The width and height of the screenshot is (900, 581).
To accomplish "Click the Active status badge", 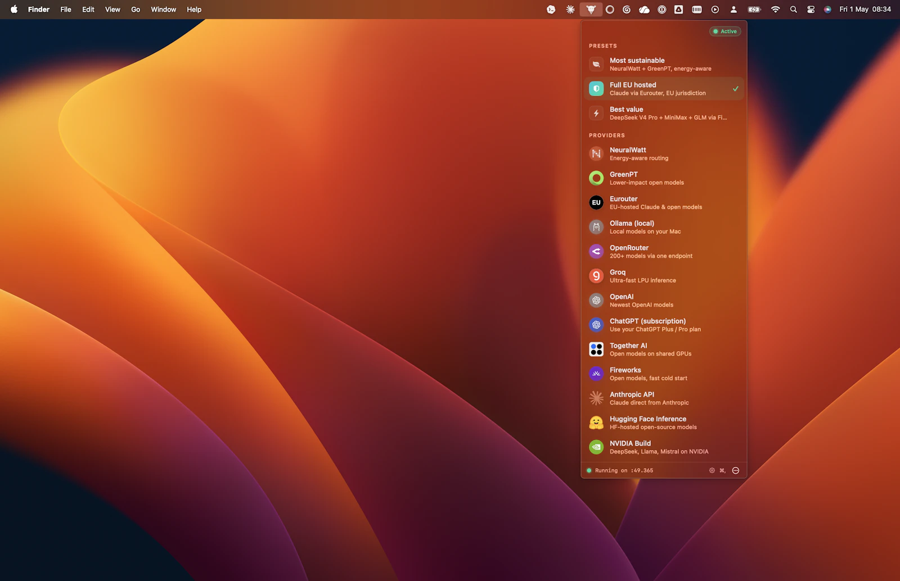I will click(725, 31).
